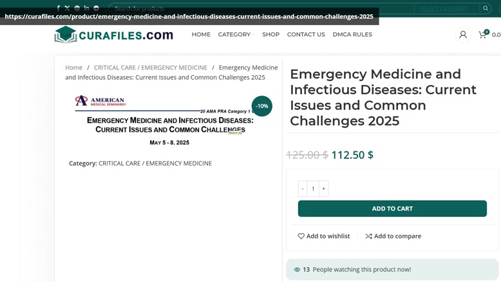501x282 pixels.
Task: Open the Select Category dropdown
Action: 447,8
